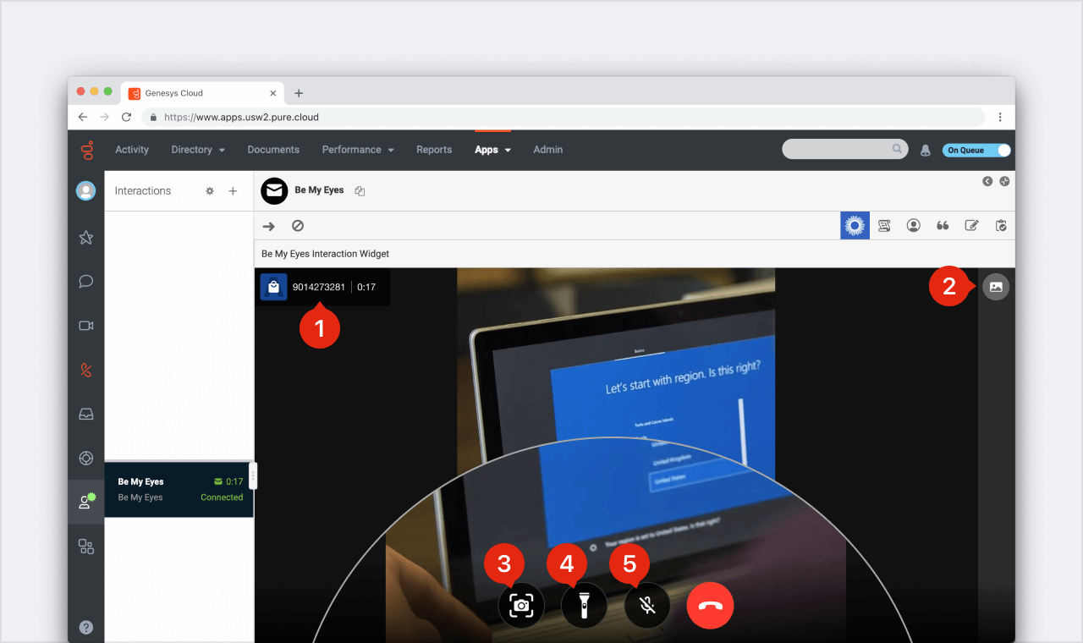
Task: Open the image gallery icon on the video
Action: (996, 287)
